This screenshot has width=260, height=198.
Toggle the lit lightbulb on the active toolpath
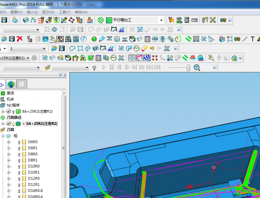[x=13, y=124]
